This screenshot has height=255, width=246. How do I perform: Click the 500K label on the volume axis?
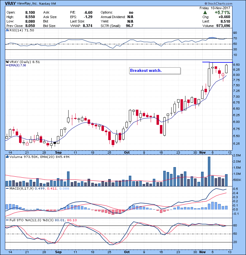tap(237, 180)
